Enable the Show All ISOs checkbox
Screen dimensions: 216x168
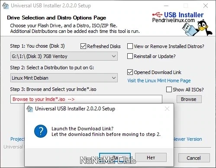(169, 90)
